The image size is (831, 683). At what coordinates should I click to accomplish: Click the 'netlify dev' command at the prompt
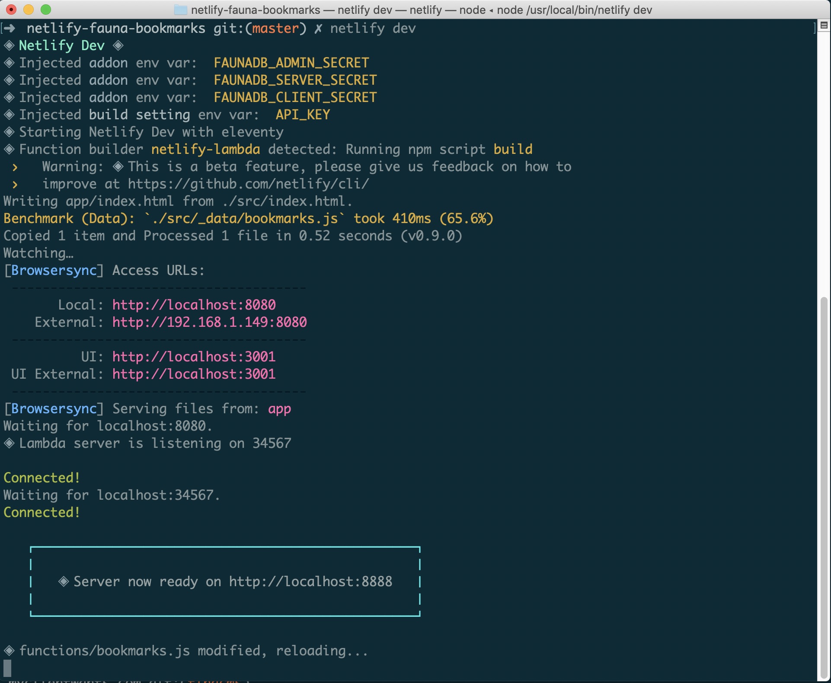click(373, 28)
